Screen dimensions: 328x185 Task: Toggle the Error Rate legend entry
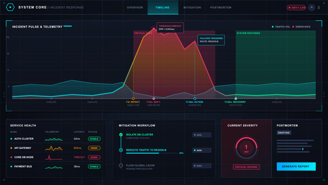(x=301, y=27)
